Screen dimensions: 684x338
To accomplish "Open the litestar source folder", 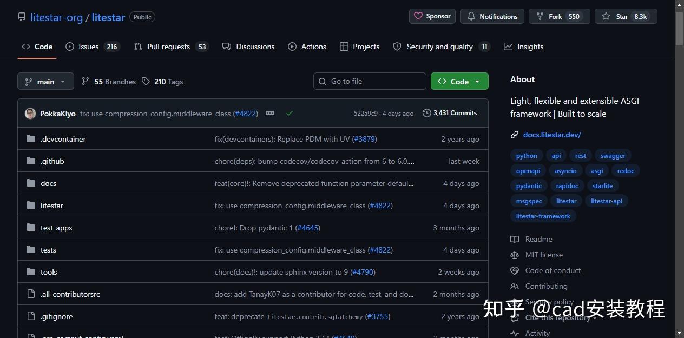I will (x=52, y=206).
